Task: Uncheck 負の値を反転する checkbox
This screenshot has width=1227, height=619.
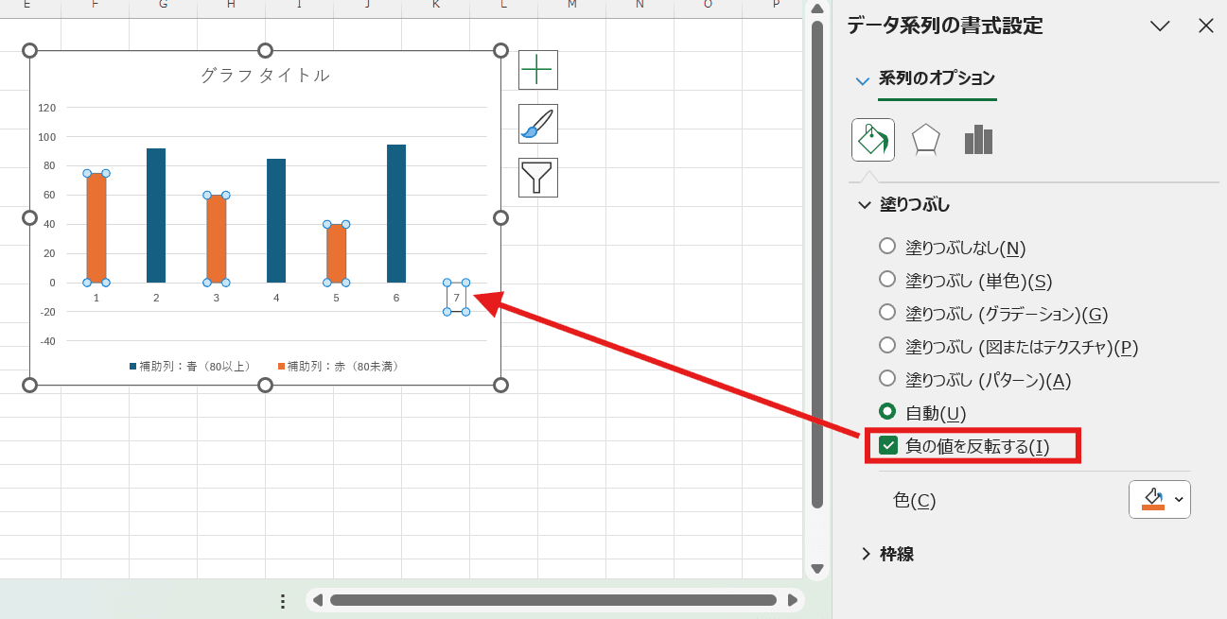Action: tap(887, 446)
